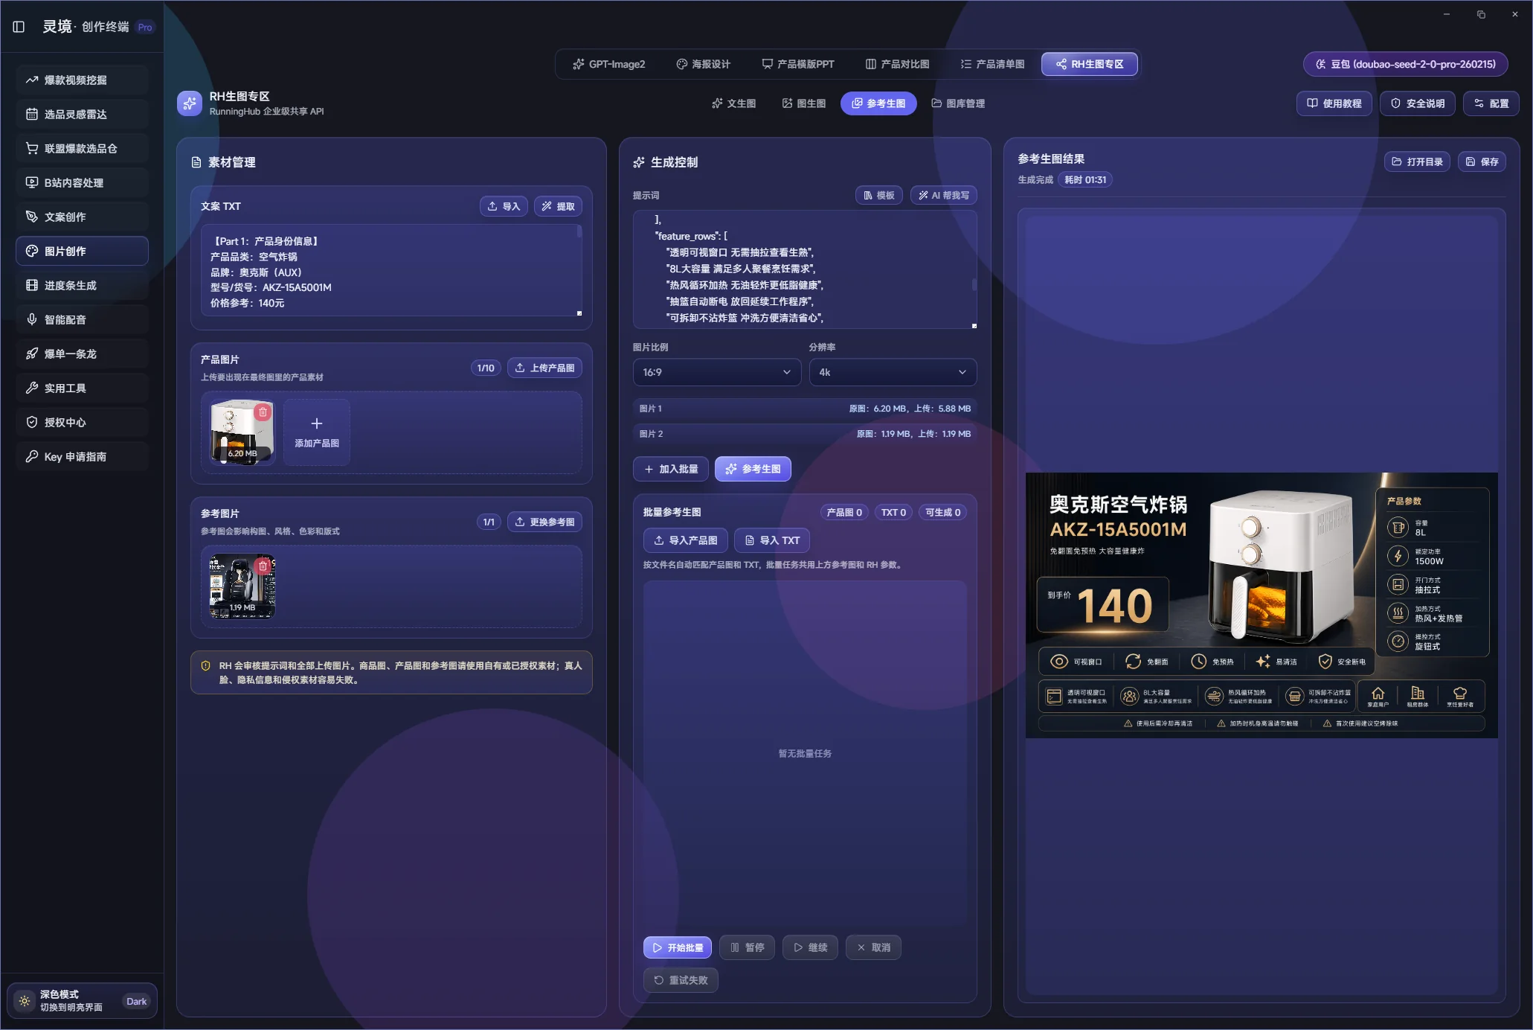The image size is (1533, 1030).
Task: Resume the batch with 继续
Action: pos(810,947)
